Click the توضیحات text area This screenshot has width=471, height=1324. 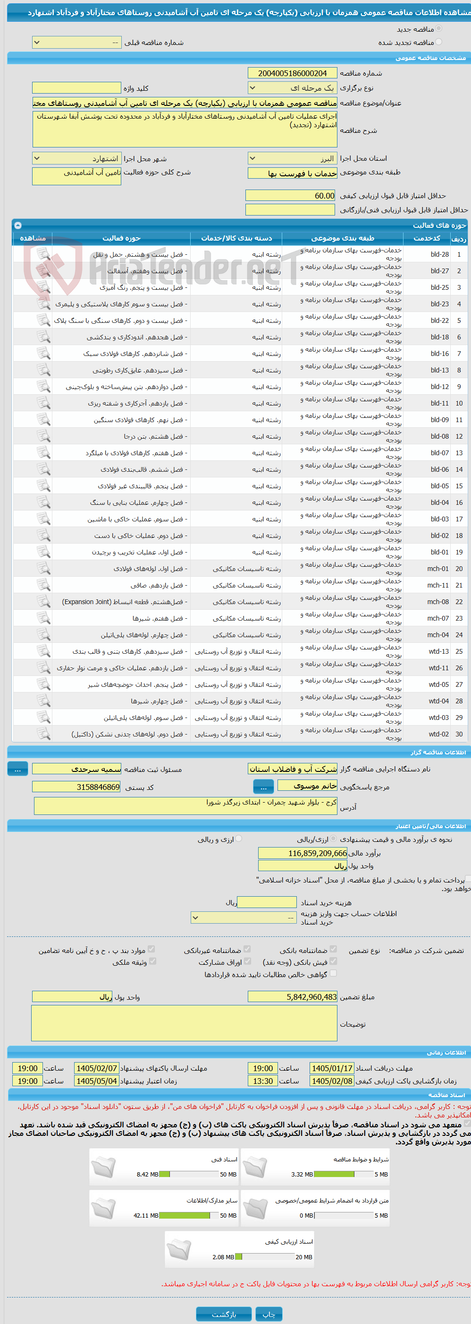click(x=185, y=1023)
